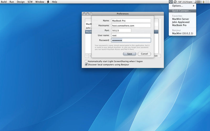Enable automatically start Light ScreenSharing at logon
210x131 pixels.
(x=86, y=61)
